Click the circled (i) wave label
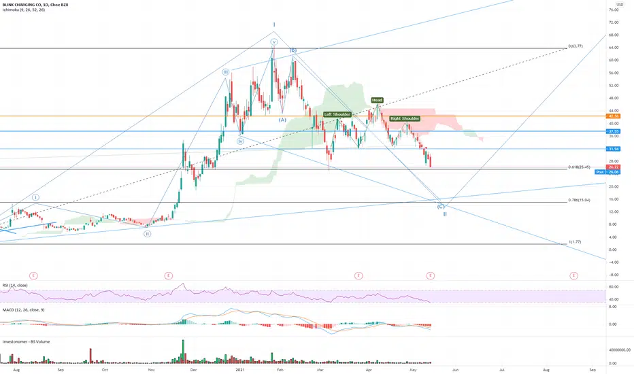This screenshot has height=374, width=634. [35, 197]
